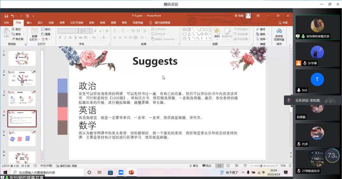The width and height of the screenshot is (342, 179).
Task: Click the Undo arrow icon
Action: pyautogui.click(x=12, y=16)
